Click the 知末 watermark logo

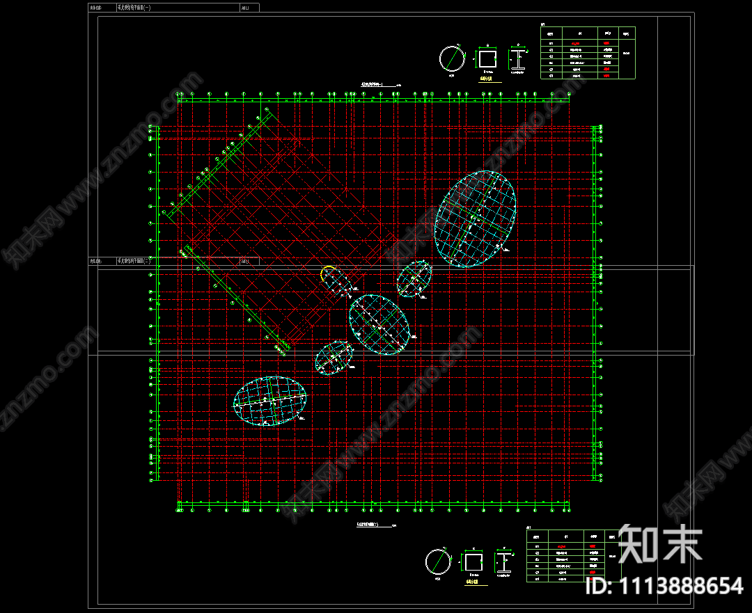(x=659, y=543)
